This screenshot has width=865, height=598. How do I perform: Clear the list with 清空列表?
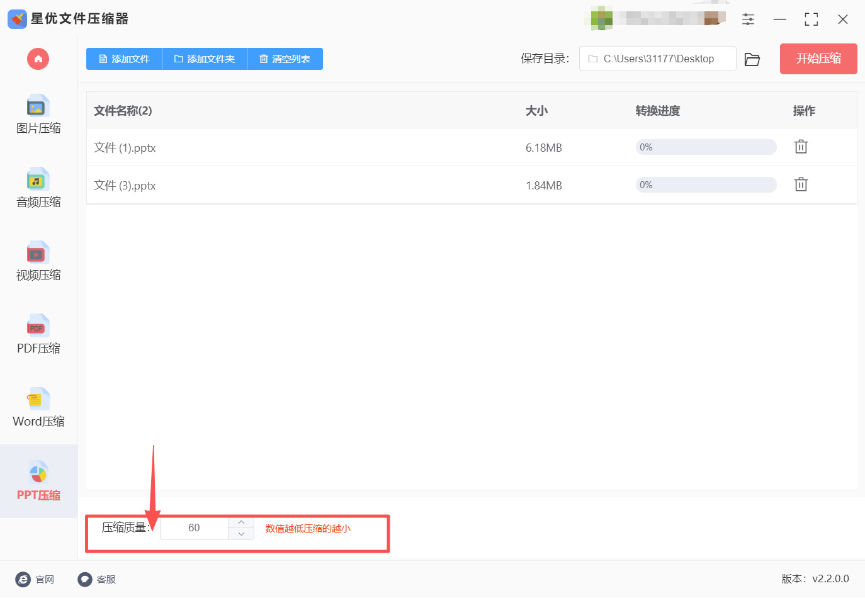pyautogui.click(x=285, y=59)
